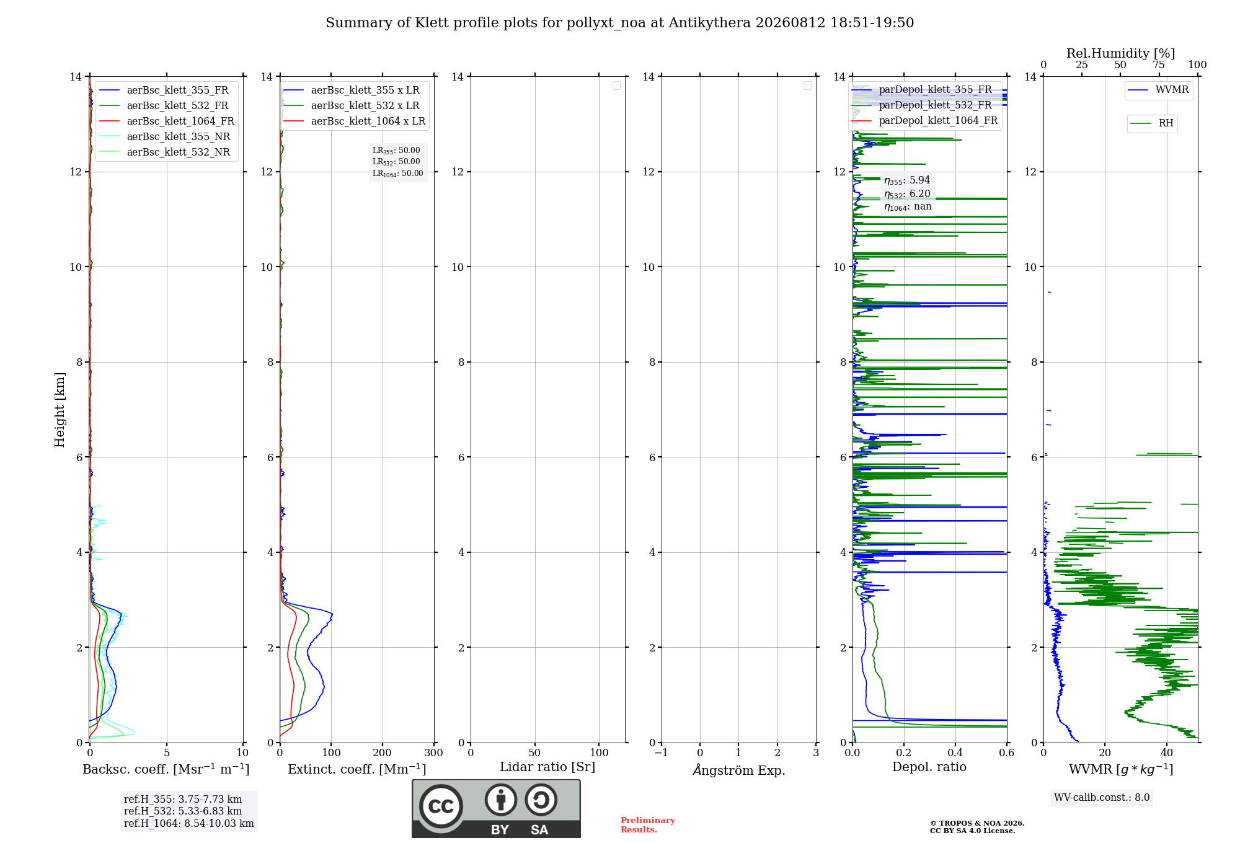Image resolution: width=1240 pixels, height=843 pixels.
Task: Click the plot title Summary of Klett profile plots
Action: pos(619,23)
